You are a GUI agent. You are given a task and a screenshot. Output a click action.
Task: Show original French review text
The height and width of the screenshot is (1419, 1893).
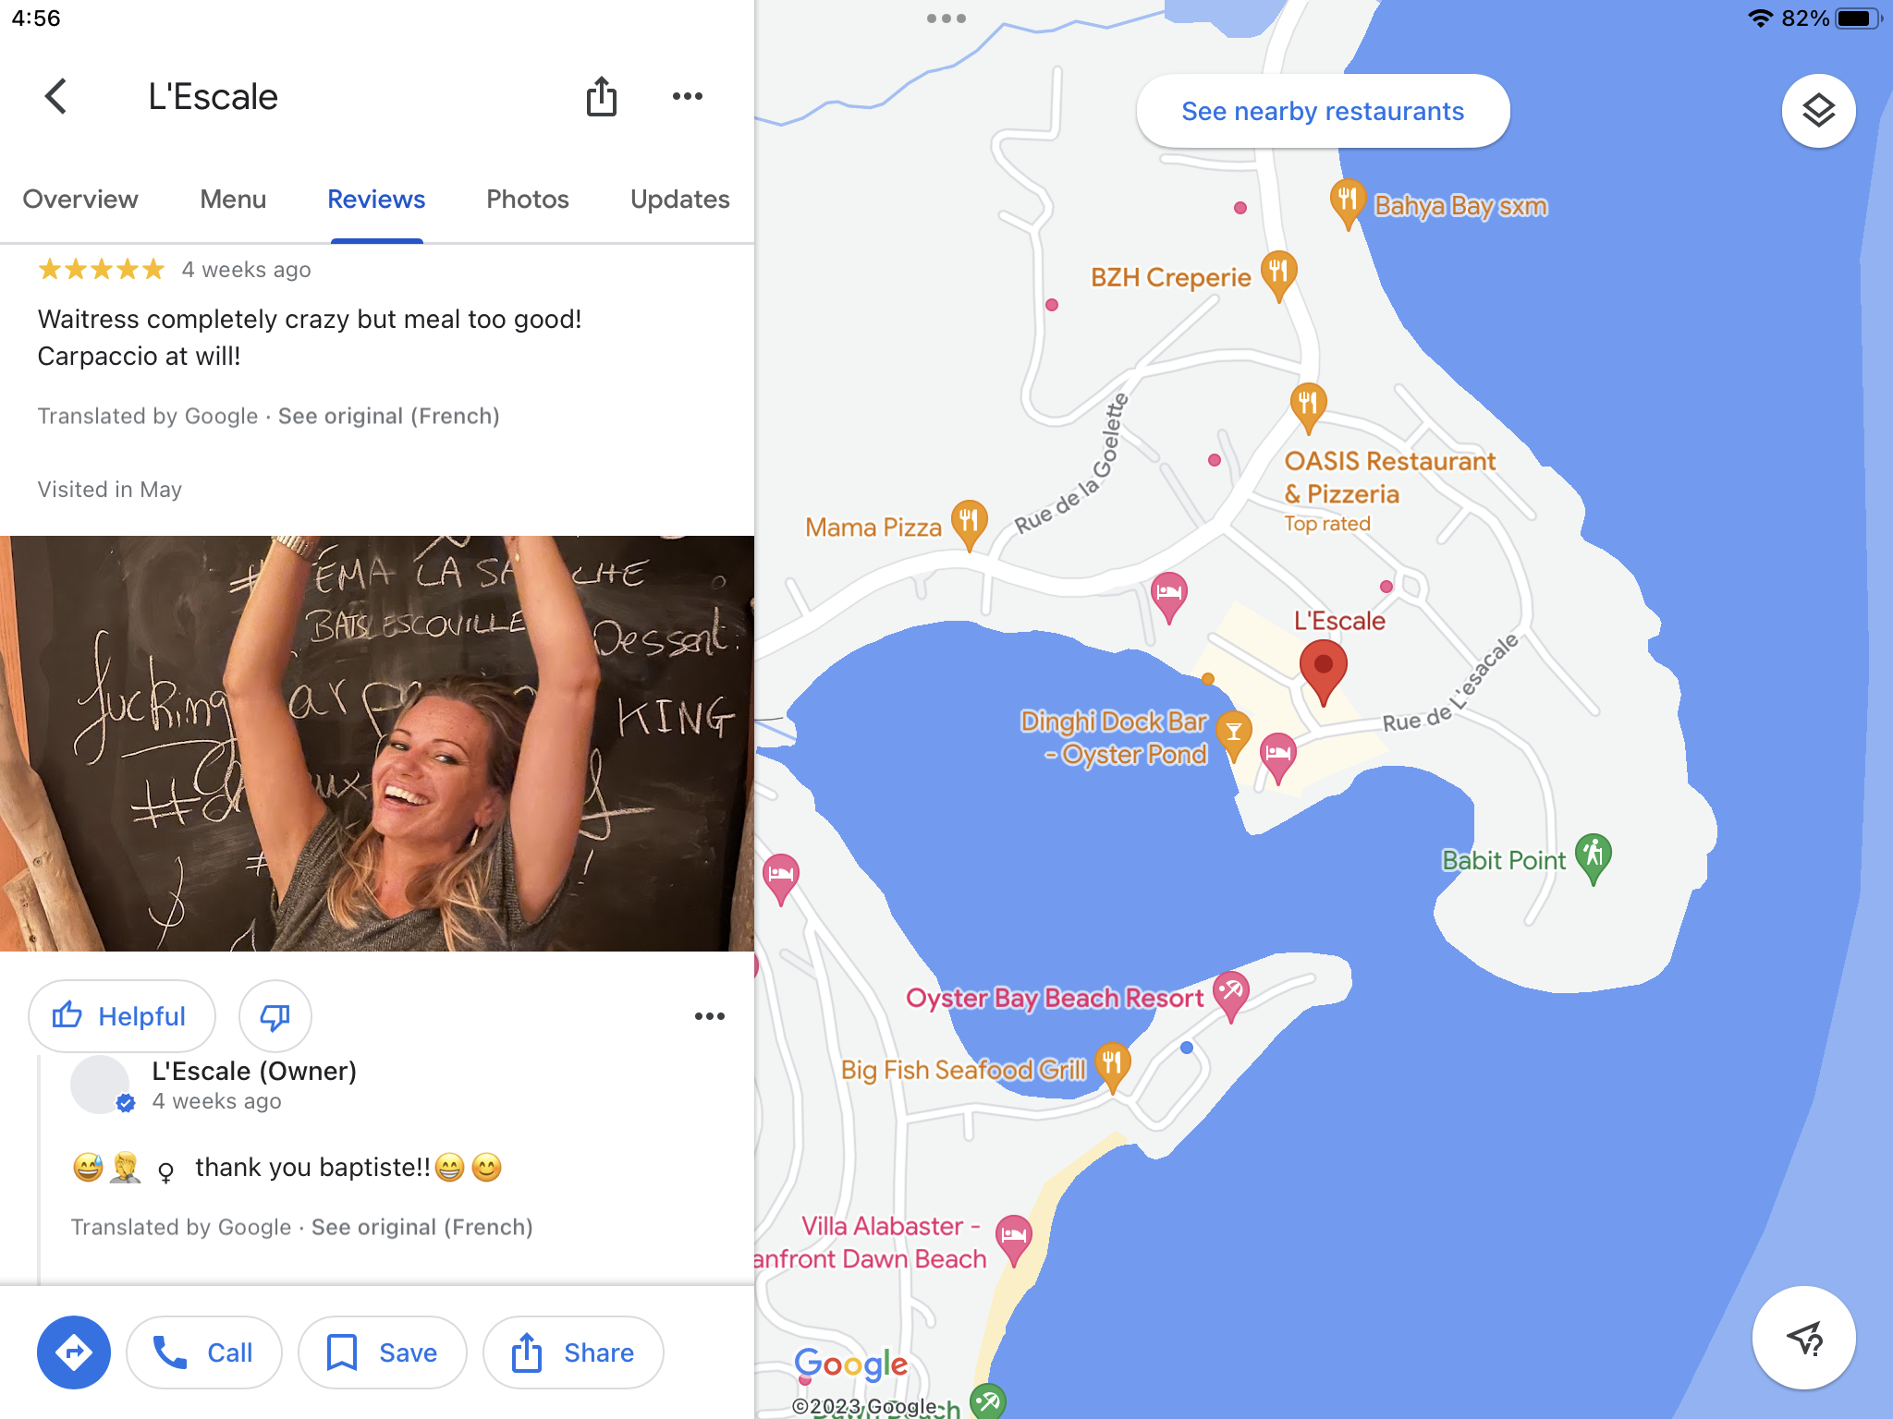388,416
